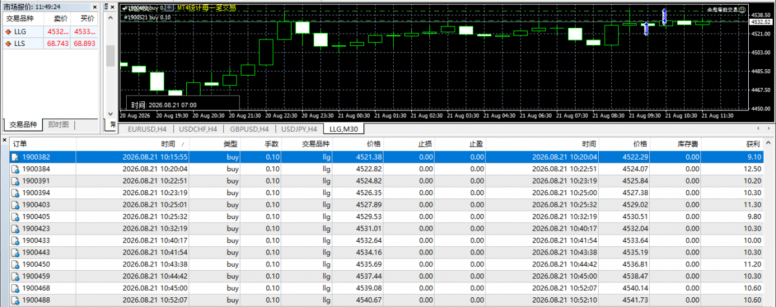The width and height of the screenshot is (776, 307).
Task: Click open price 4524.82
Action: 369,181
